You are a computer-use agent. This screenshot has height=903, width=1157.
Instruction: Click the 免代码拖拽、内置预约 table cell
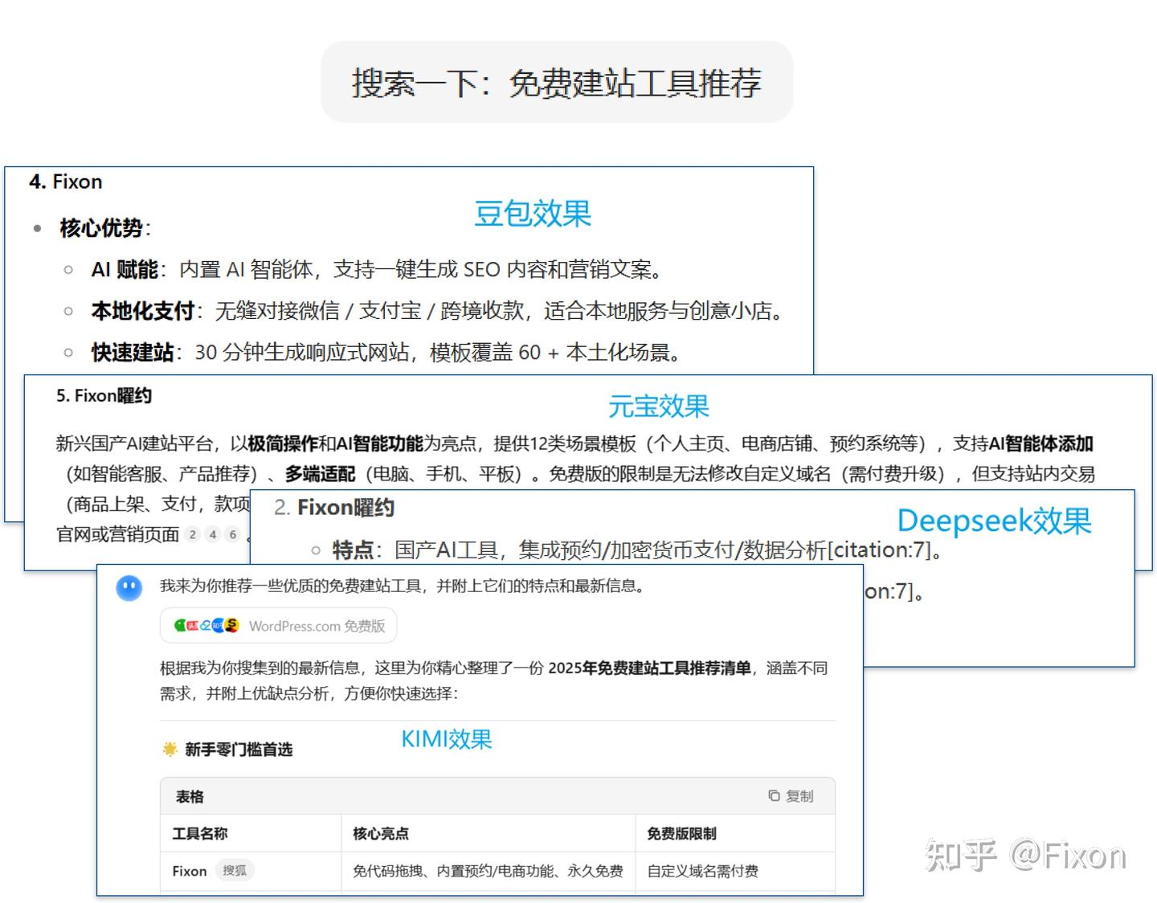488,871
